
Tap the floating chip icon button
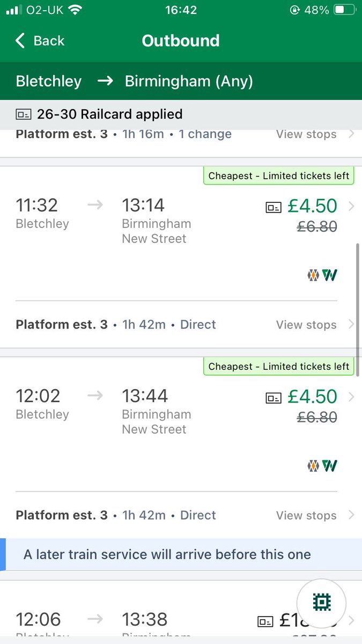pyautogui.click(x=322, y=602)
